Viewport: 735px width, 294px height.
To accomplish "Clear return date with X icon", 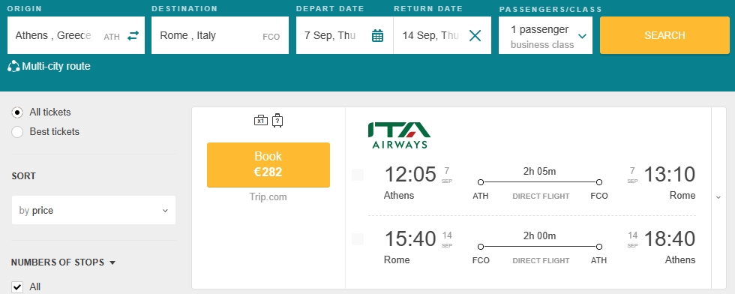I will [x=475, y=36].
